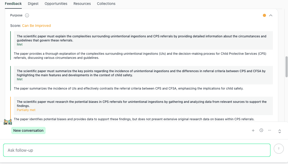
Task: Switch to the Digest tab
Action: [33, 4]
